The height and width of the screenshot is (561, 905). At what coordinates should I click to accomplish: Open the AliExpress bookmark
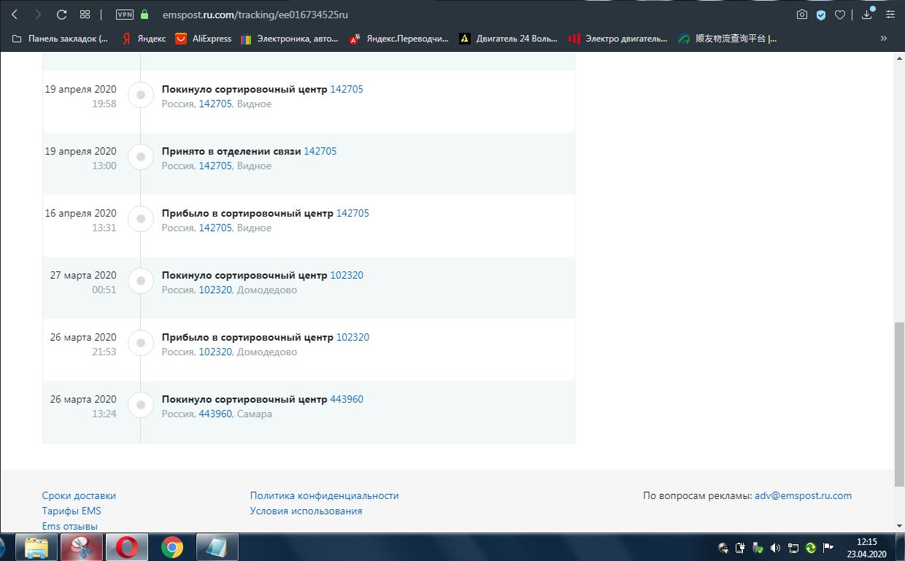204,39
